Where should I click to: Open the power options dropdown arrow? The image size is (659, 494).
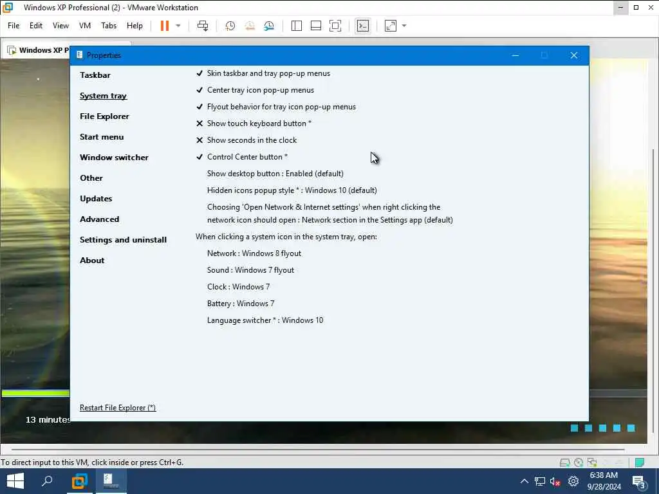tap(178, 26)
